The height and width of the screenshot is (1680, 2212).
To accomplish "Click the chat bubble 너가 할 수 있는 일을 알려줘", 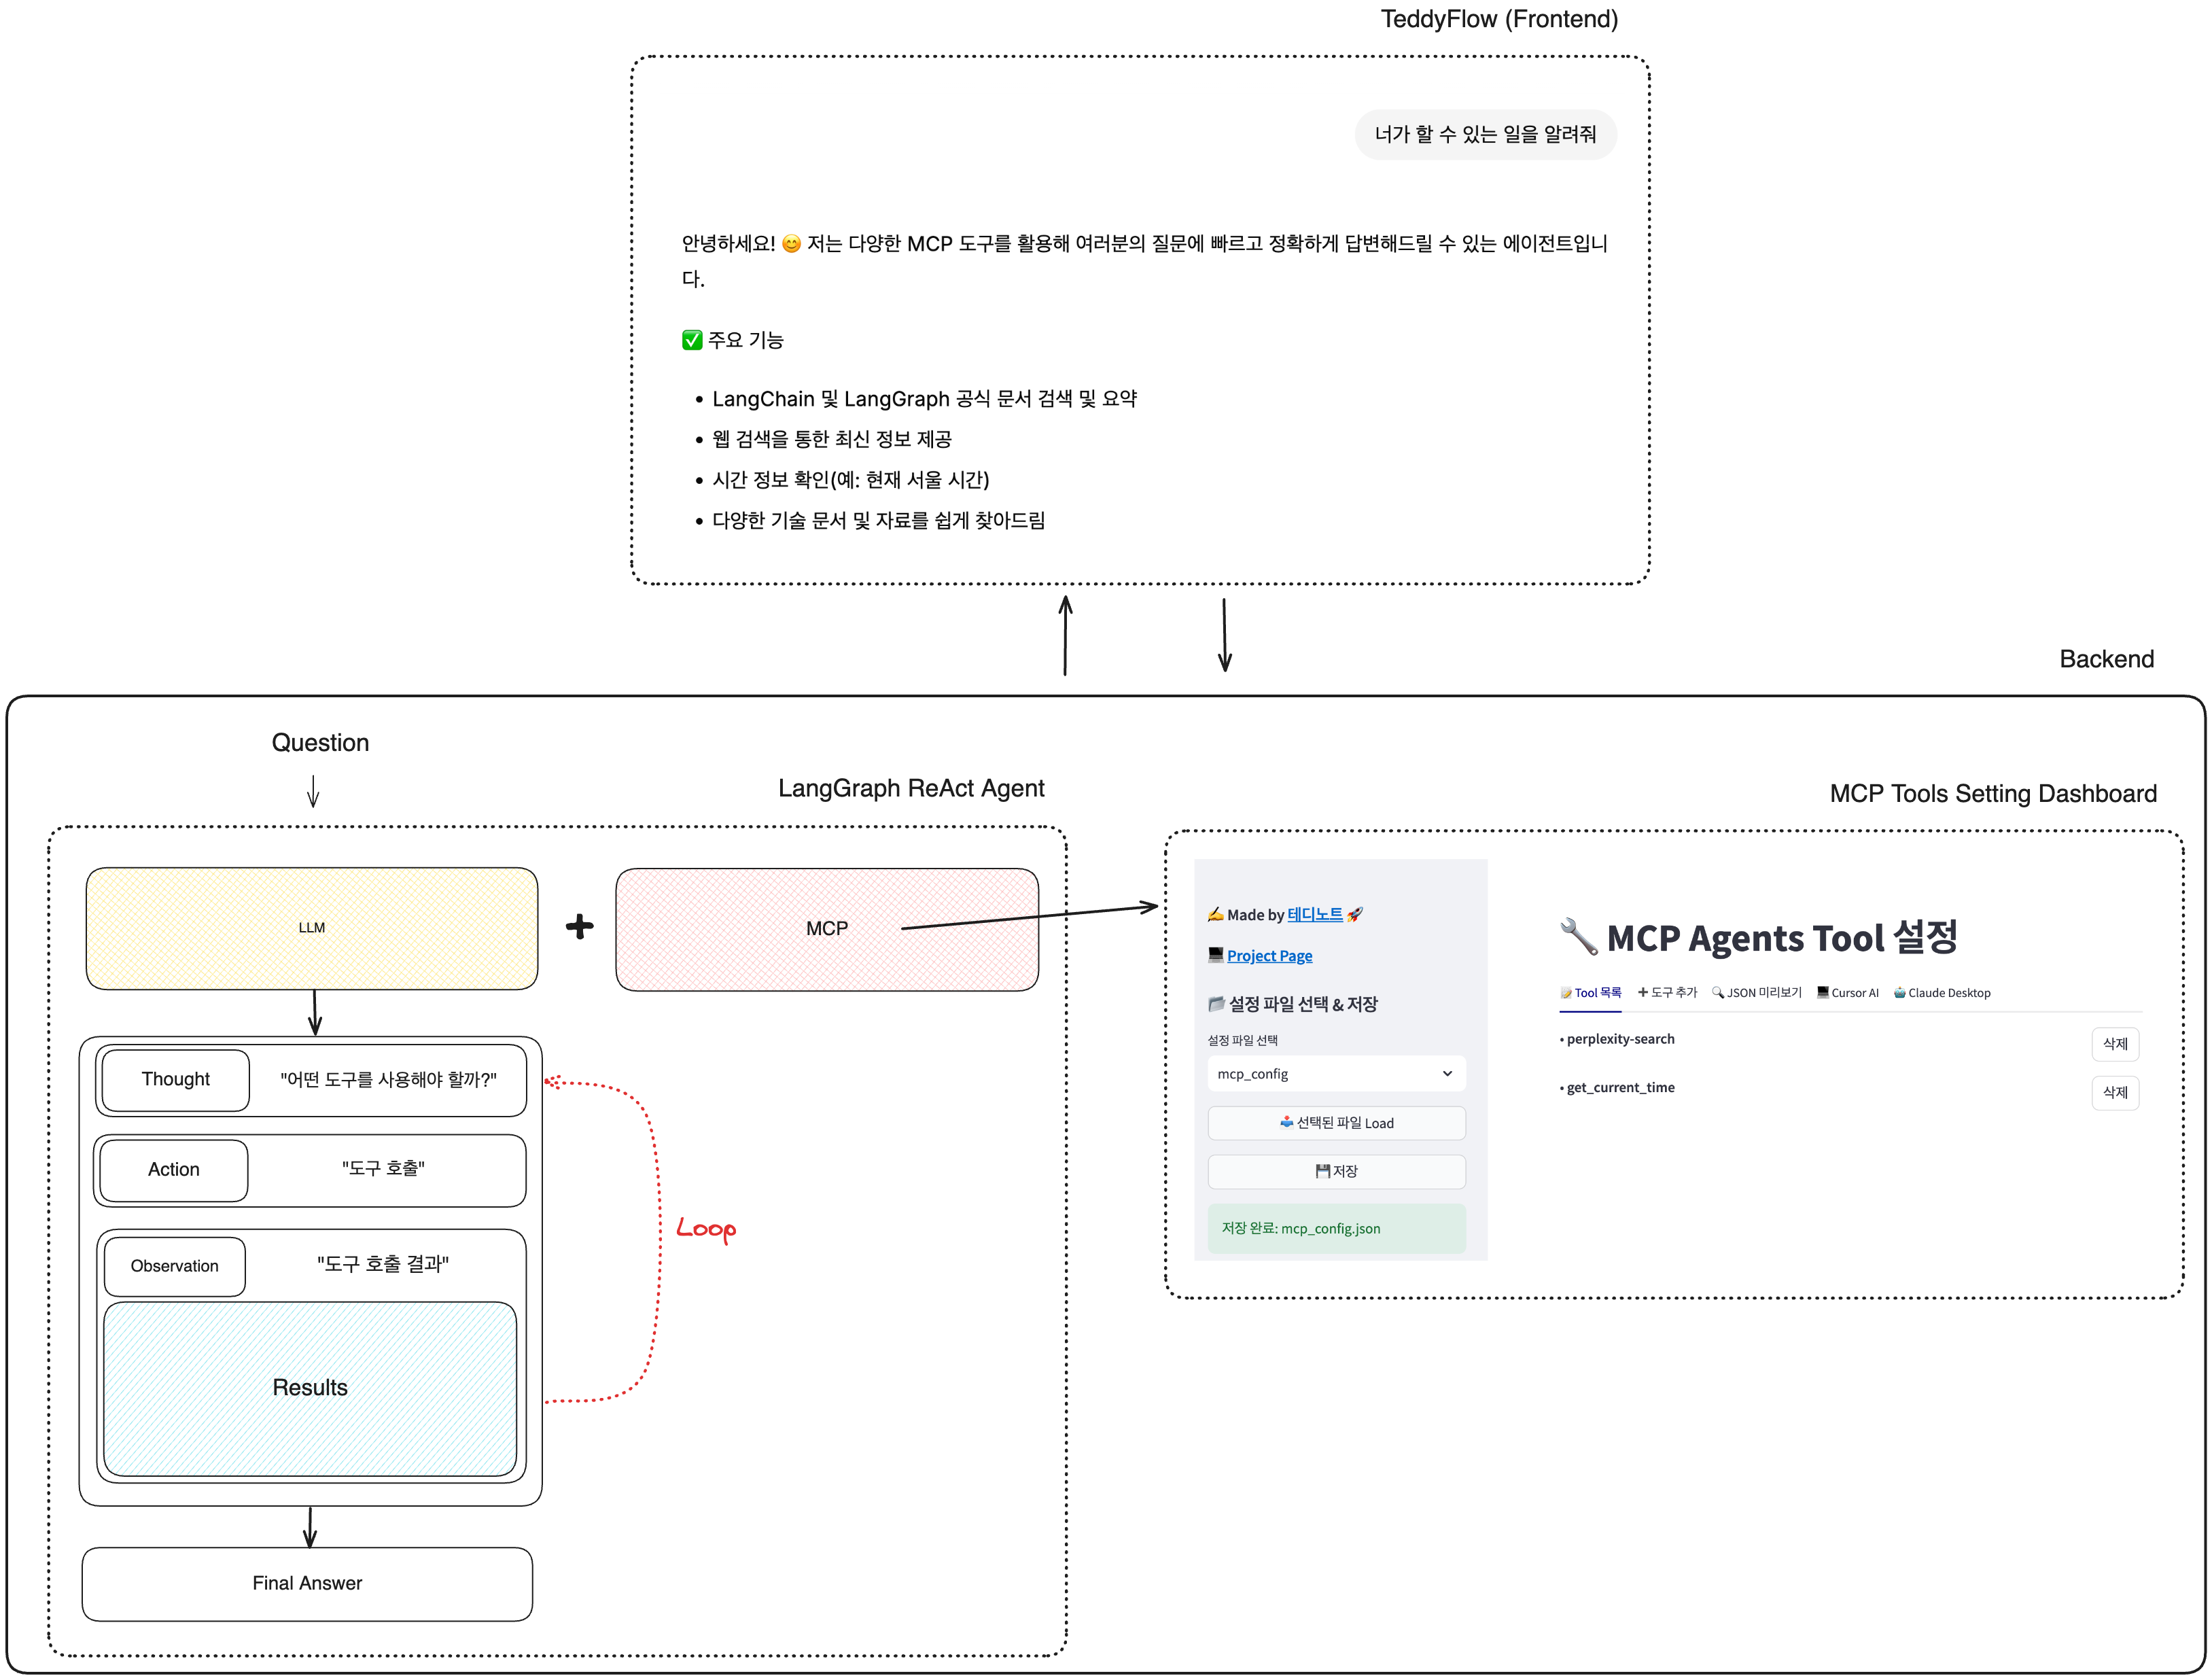I will pyautogui.click(x=1486, y=134).
